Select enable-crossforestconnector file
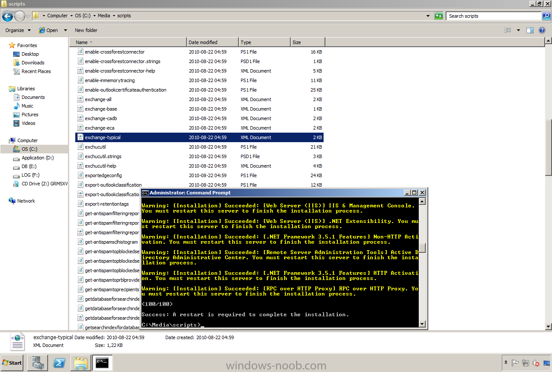The image size is (552, 372). 115,52
